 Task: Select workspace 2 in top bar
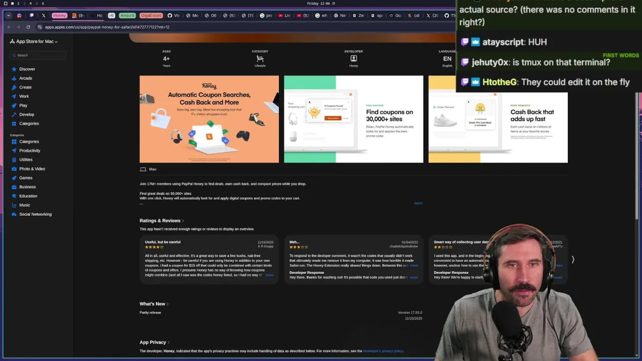[x=18, y=4]
